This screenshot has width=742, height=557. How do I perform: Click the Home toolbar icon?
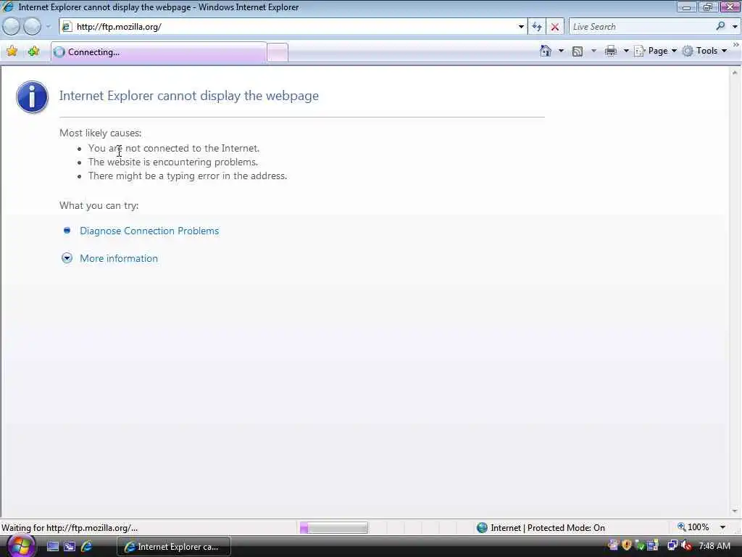[x=546, y=51]
